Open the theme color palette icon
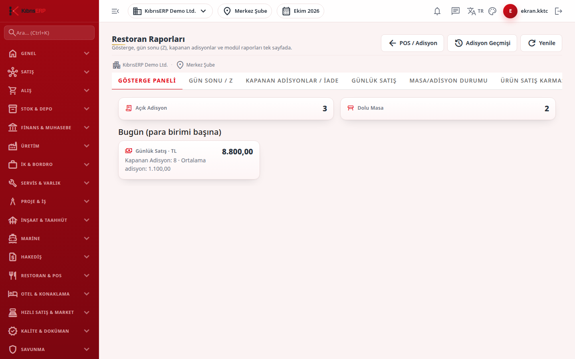The width and height of the screenshot is (575, 359). (x=492, y=11)
